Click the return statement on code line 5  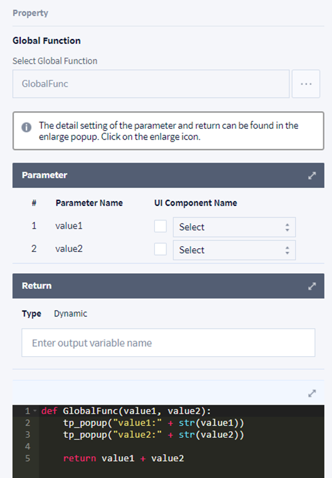[124, 458]
